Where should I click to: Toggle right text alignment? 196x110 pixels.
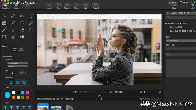coord(24,82)
